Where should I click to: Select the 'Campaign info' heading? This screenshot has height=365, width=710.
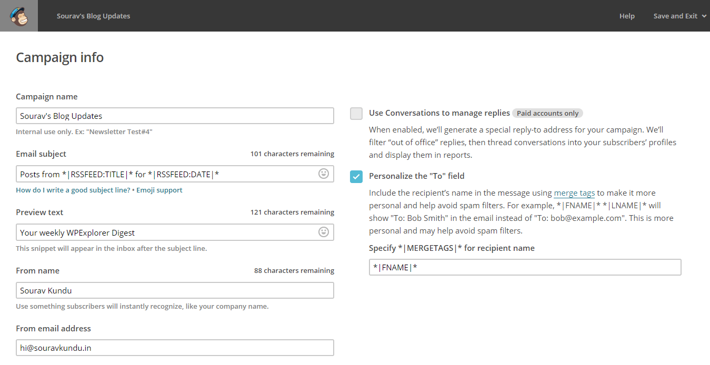click(x=60, y=57)
